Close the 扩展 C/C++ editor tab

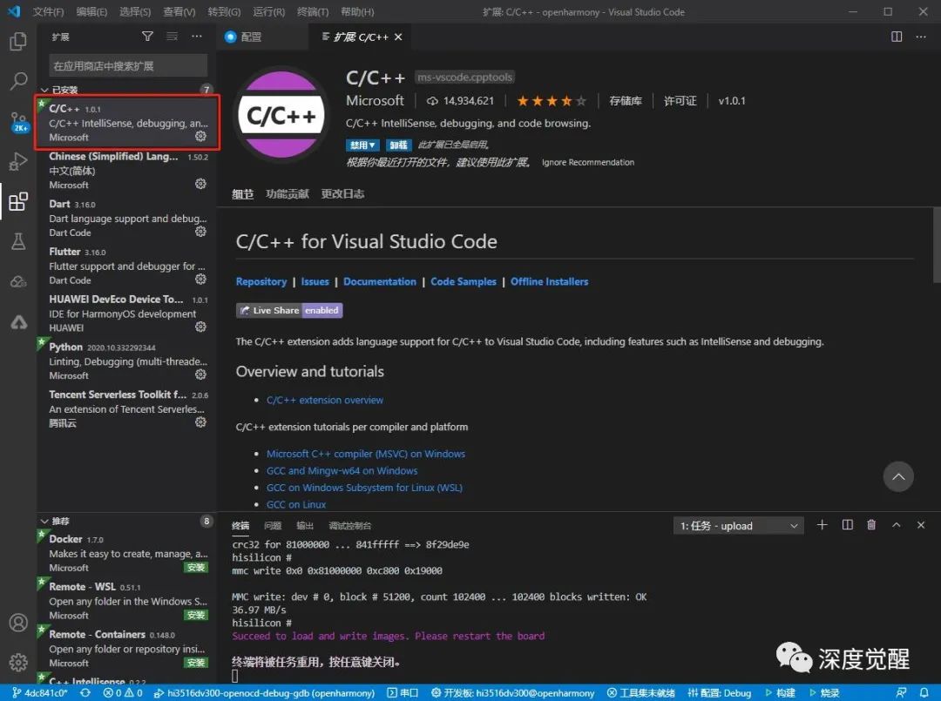tap(398, 37)
